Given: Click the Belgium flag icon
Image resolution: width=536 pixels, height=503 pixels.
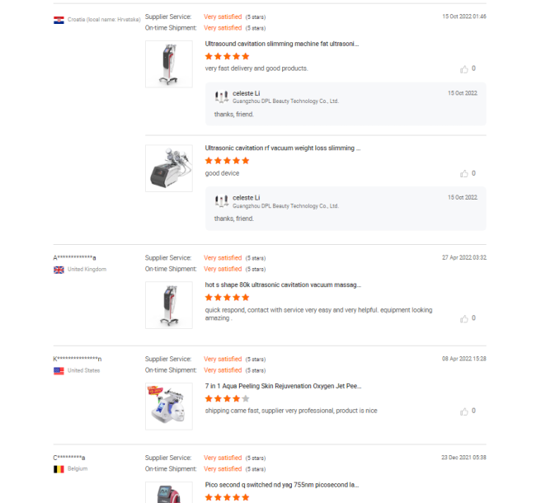Looking at the screenshot, I should 59,468.
